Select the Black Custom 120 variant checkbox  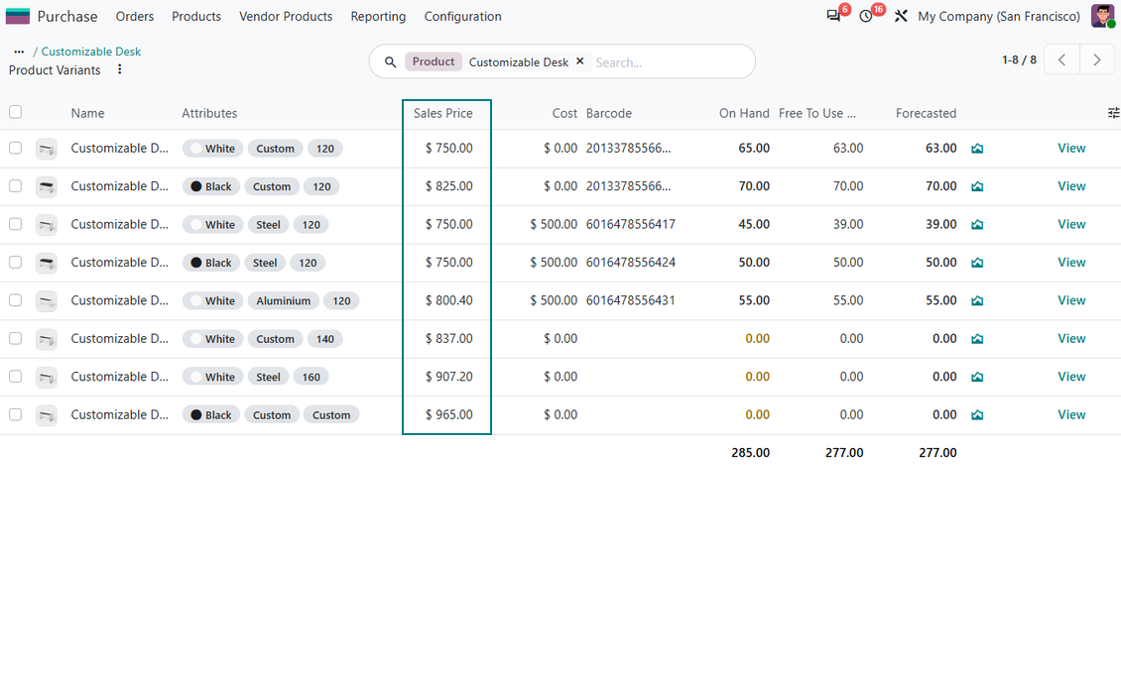point(15,185)
